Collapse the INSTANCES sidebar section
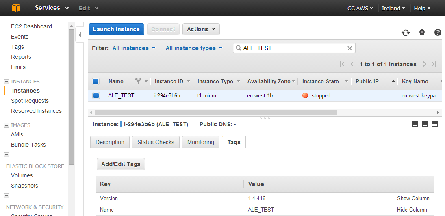The width and height of the screenshot is (445, 216). (7, 81)
